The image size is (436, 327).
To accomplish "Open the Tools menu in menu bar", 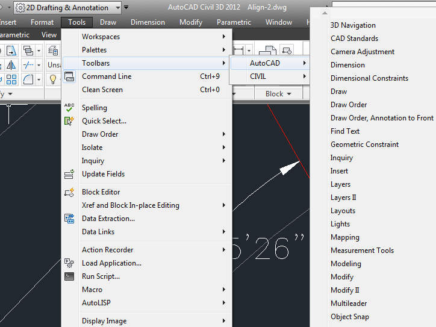I will point(76,22).
